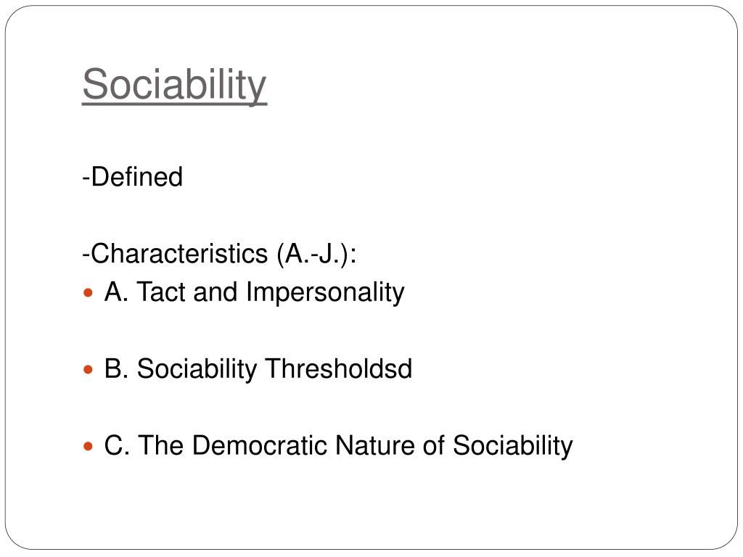Select the letter B. label
The height and width of the screenshot is (557, 743).
point(117,368)
